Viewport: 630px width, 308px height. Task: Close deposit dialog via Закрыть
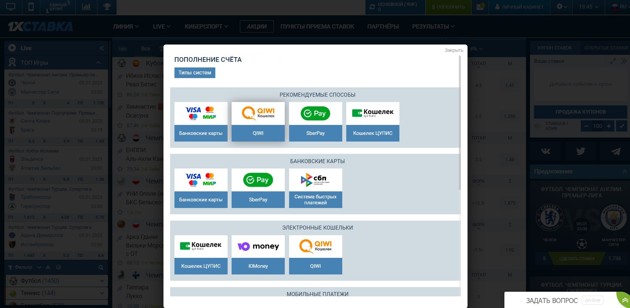[454, 50]
